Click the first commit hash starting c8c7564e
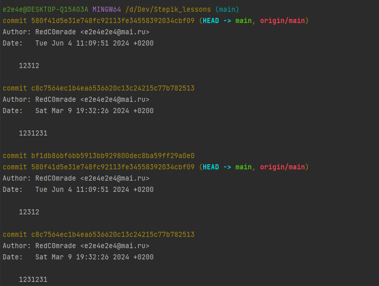Screen dimensions: 379x286 112,89
